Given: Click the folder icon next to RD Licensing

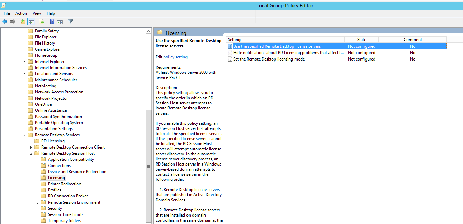Looking at the screenshot, I should pyautogui.click(x=36, y=141).
